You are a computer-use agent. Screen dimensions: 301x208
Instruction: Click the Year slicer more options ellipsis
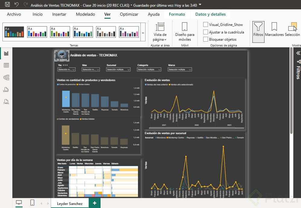tap(65, 65)
